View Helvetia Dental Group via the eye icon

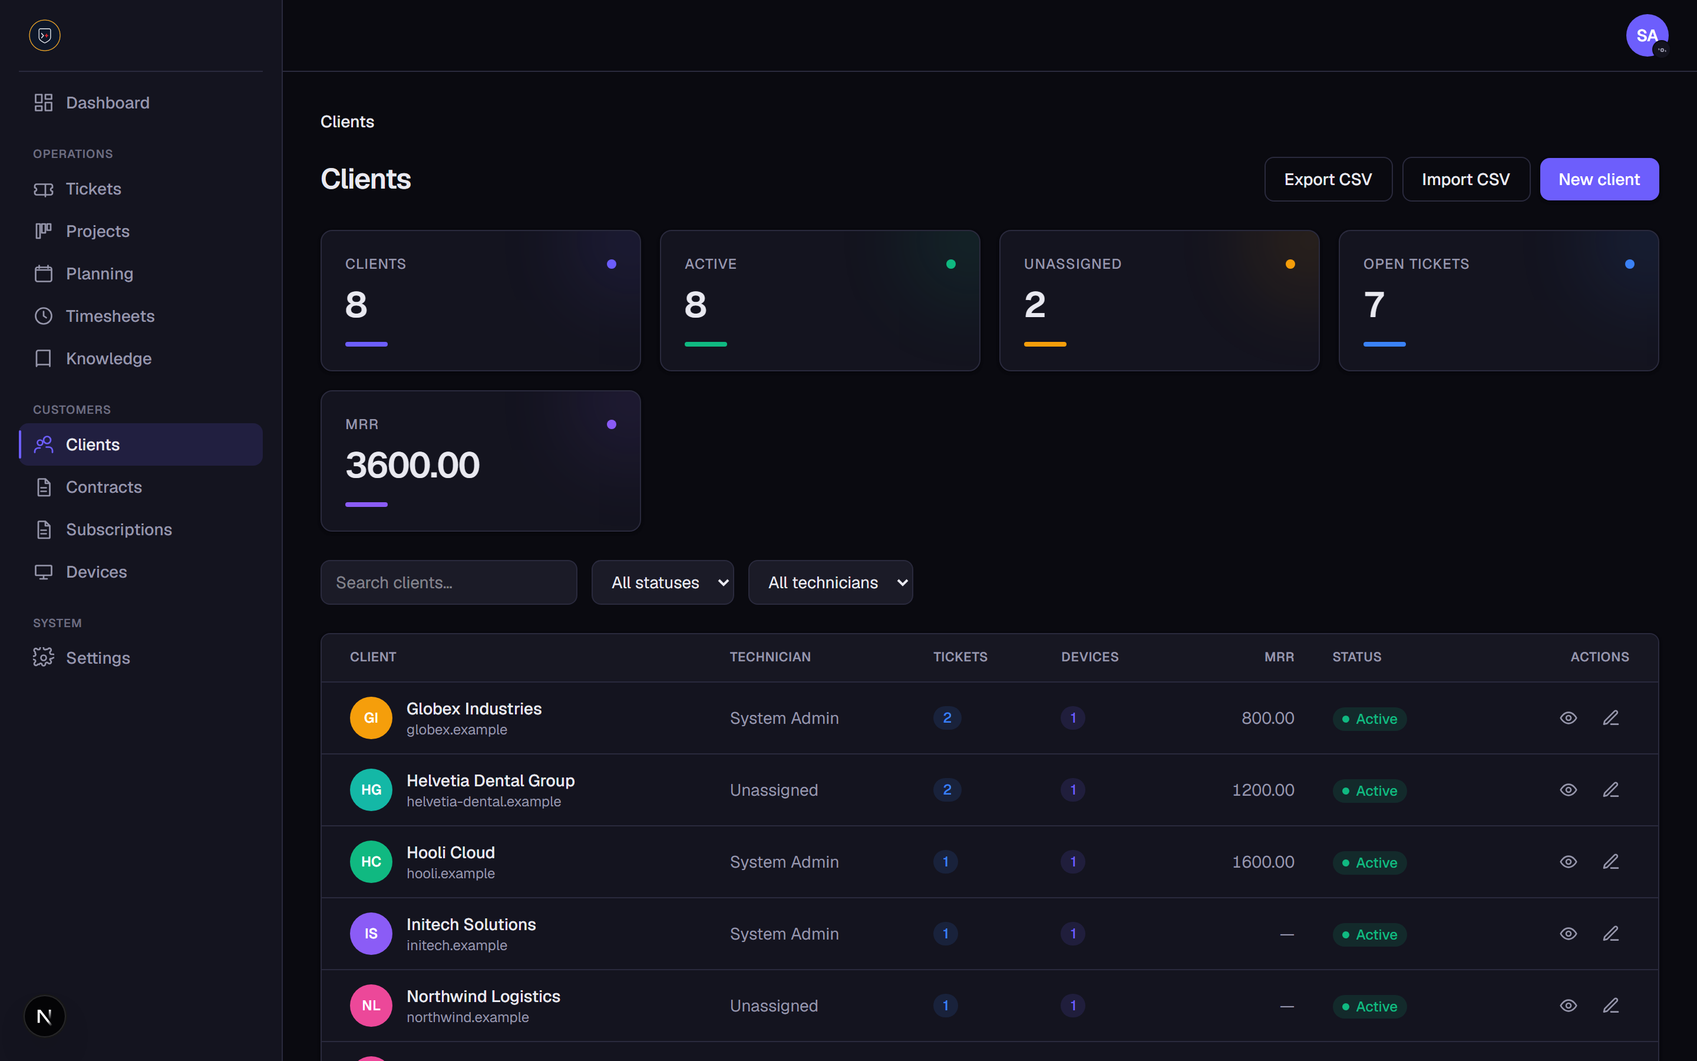point(1569,789)
